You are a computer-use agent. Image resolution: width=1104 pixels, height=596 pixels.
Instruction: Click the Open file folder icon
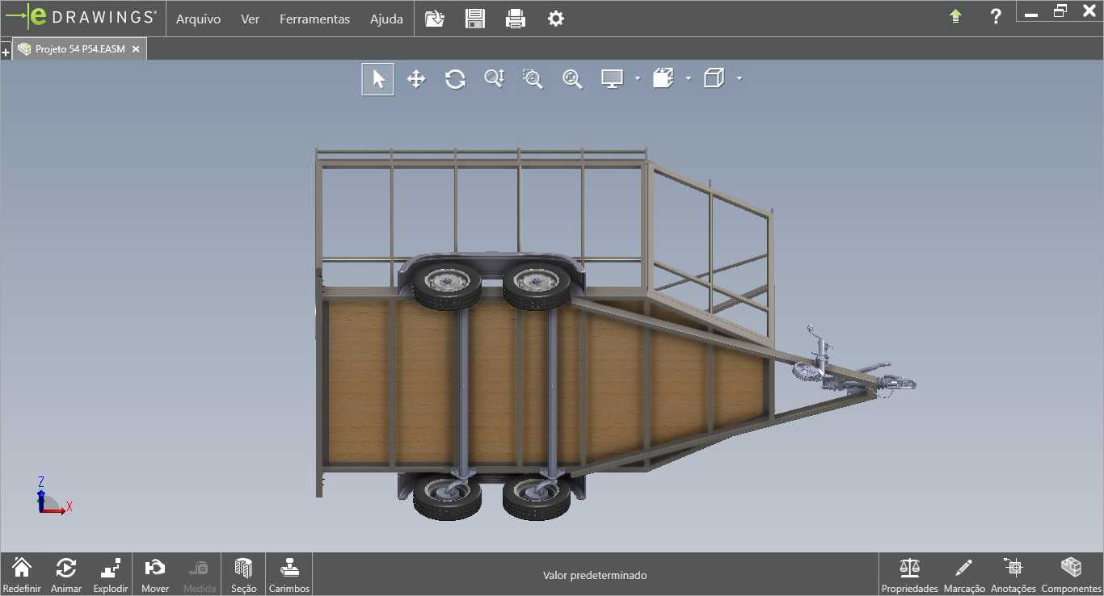(435, 19)
